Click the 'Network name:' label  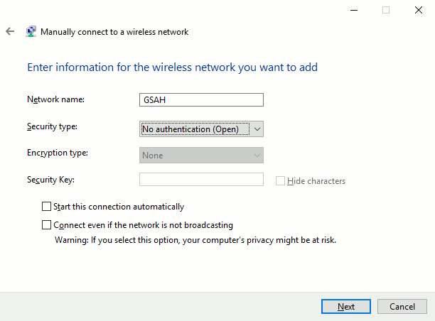55,99
